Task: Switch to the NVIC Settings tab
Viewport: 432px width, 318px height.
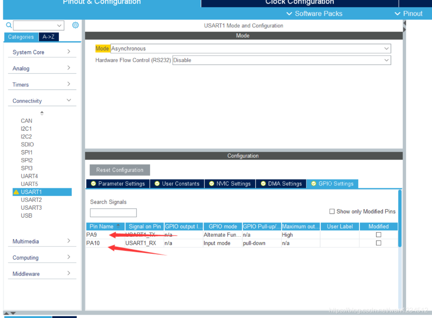Action: [x=230, y=184]
